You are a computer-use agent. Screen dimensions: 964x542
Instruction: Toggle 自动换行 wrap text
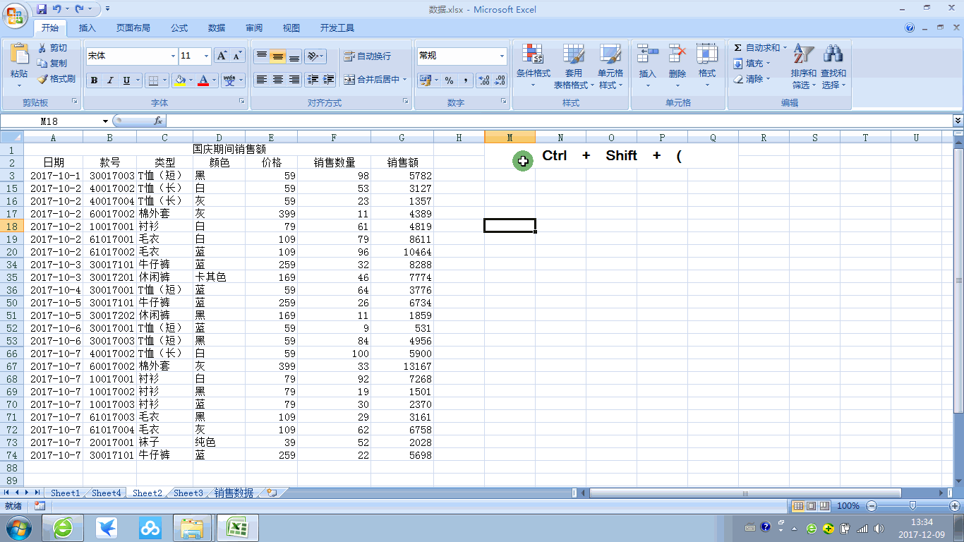[x=367, y=56]
